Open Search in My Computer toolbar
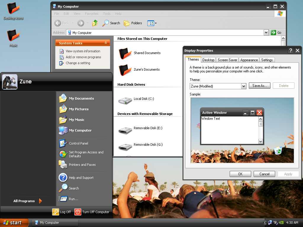 click(x=111, y=23)
